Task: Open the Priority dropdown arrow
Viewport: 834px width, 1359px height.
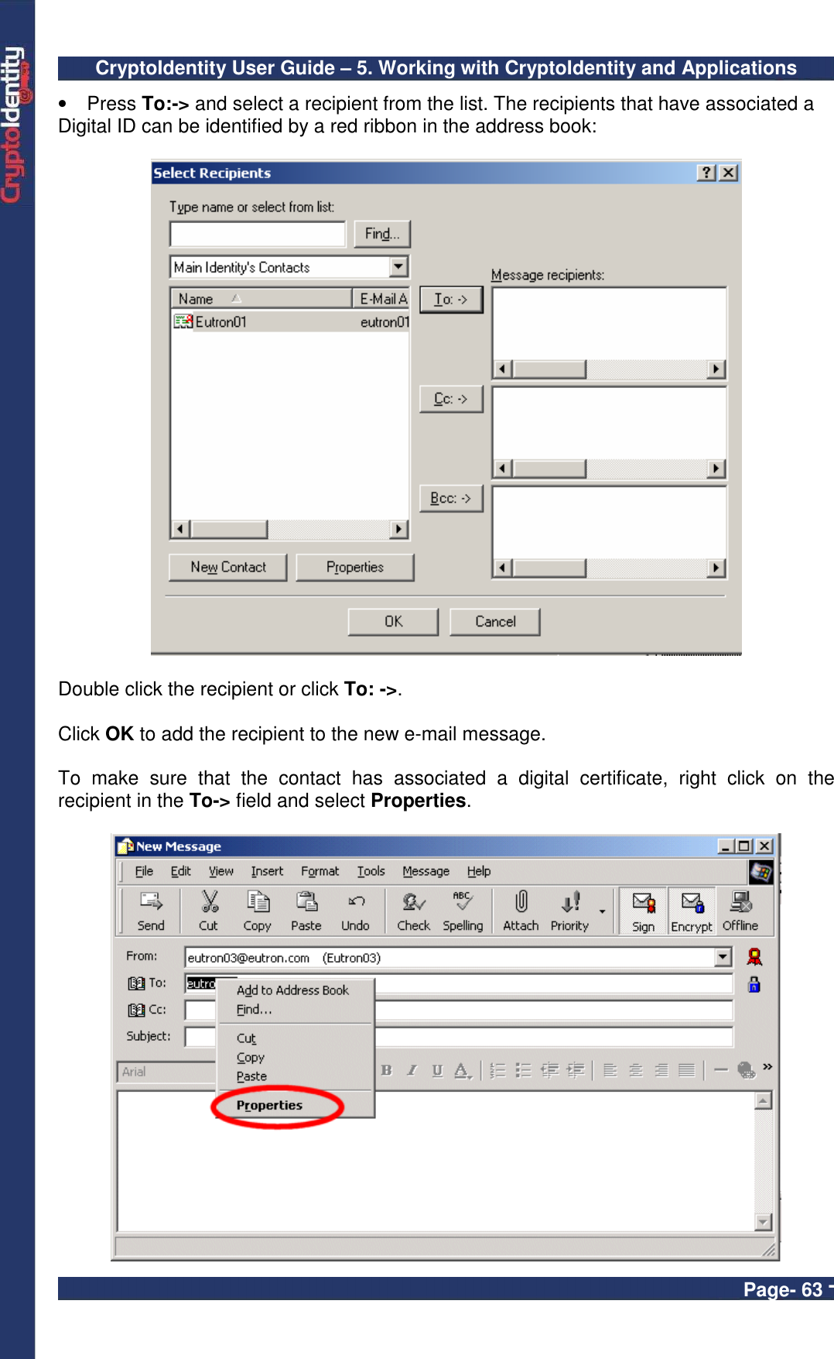Action: (x=602, y=911)
